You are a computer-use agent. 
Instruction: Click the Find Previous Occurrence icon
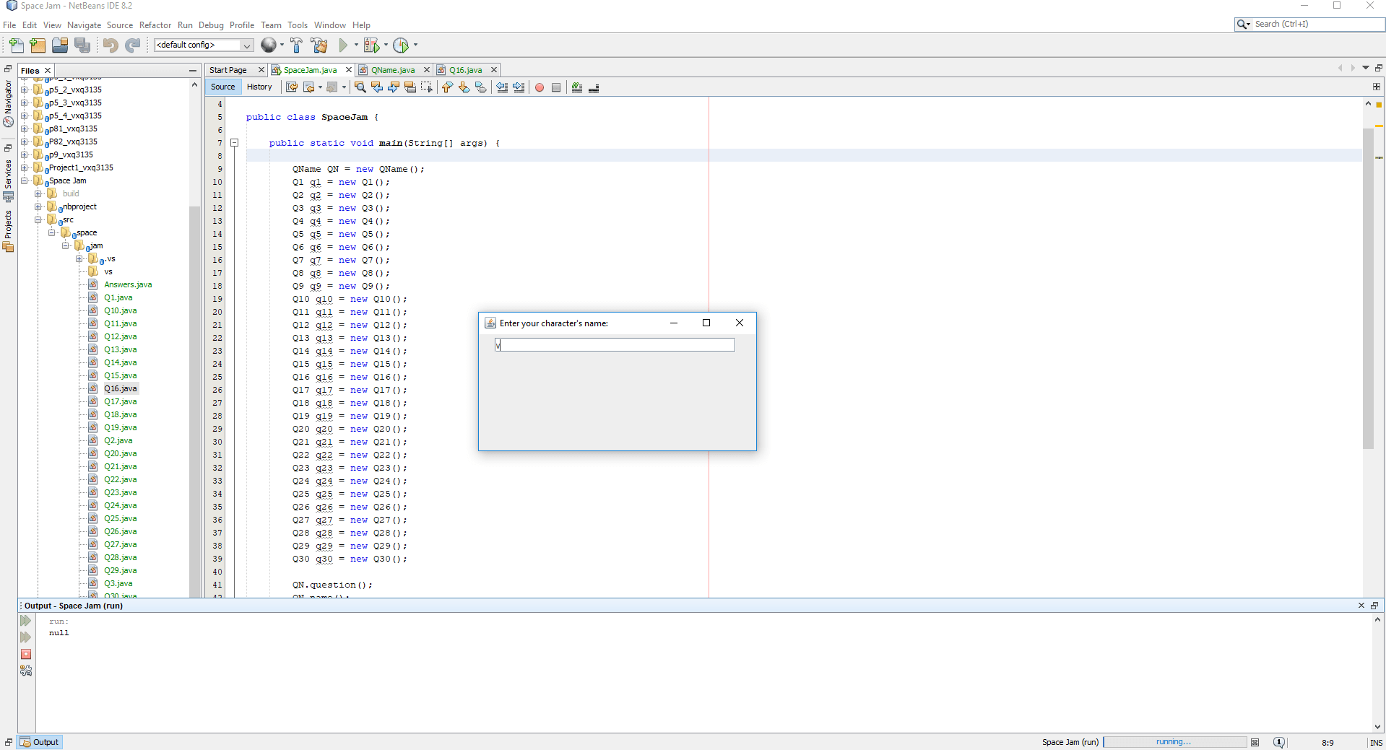coord(377,87)
